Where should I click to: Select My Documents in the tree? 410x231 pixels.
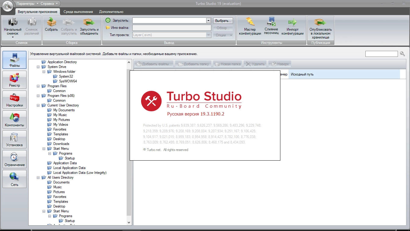pos(64,110)
